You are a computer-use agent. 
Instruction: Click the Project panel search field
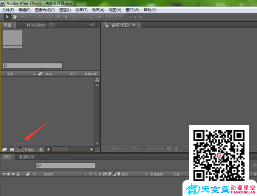[32, 66]
